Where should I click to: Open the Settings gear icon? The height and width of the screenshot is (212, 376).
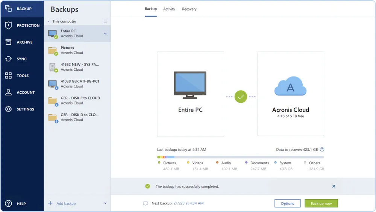pos(8,109)
